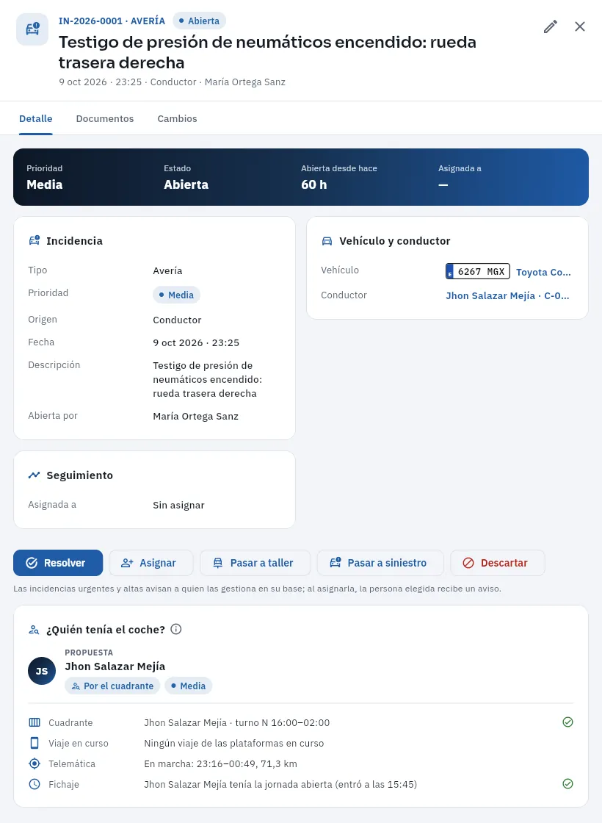Viewport: 602px width, 823px height.
Task: Click the Cuadrante value 'turno N 16:00–02:00'
Action: tap(283, 723)
